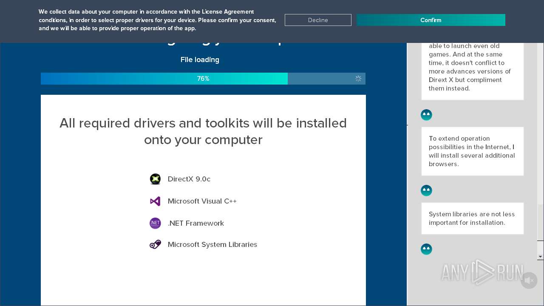Select the 'Microsoft System Libraries' label
544x306 pixels.
(x=212, y=244)
